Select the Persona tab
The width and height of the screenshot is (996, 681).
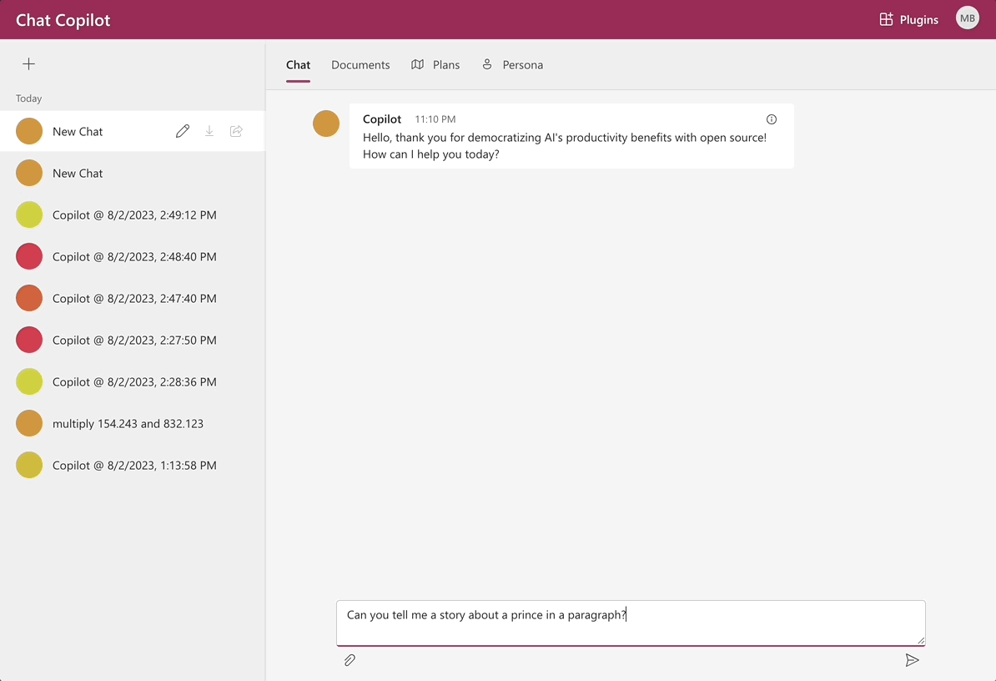tap(512, 65)
